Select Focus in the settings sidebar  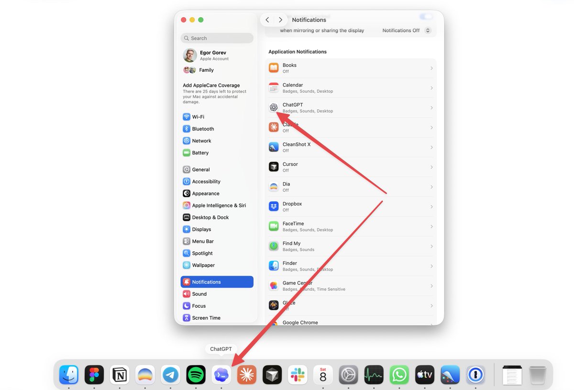[x=217, y=305]
